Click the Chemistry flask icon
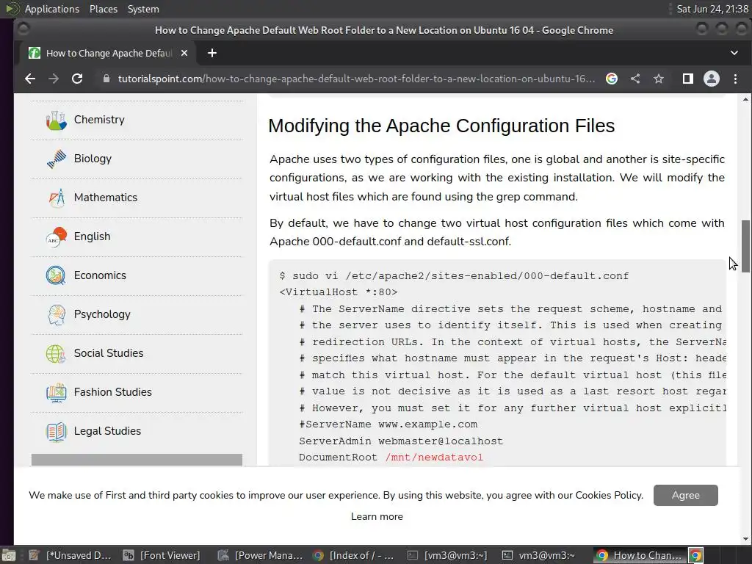The image size is (752, 564). tap(56, 120)
